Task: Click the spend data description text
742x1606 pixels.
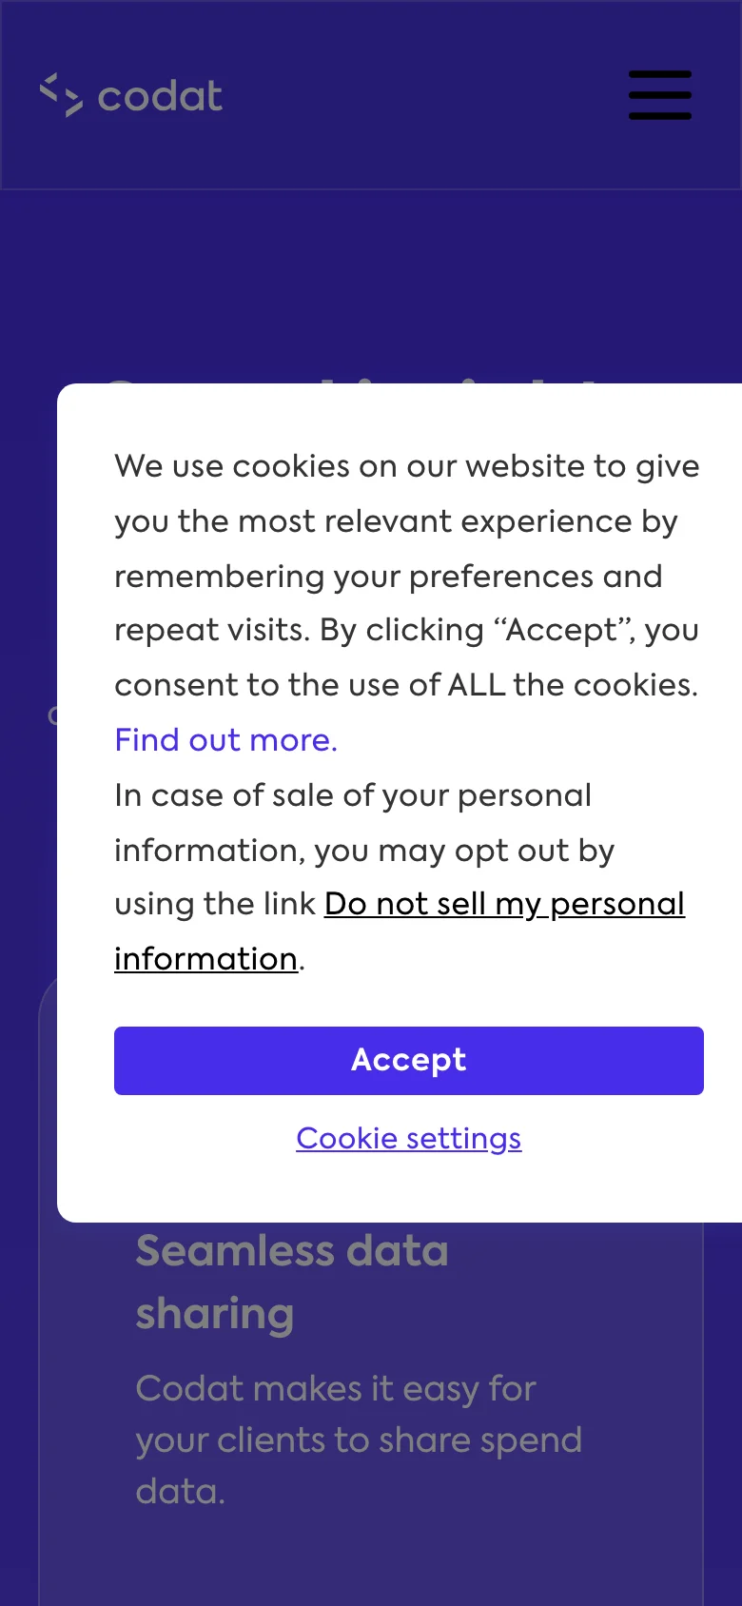Action: [x=359, y=1440]
